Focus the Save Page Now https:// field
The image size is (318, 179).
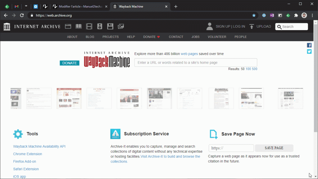pyautogui.click(x=231, y=148)
